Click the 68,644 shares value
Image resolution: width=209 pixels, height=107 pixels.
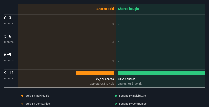click(x=127, y=79)
